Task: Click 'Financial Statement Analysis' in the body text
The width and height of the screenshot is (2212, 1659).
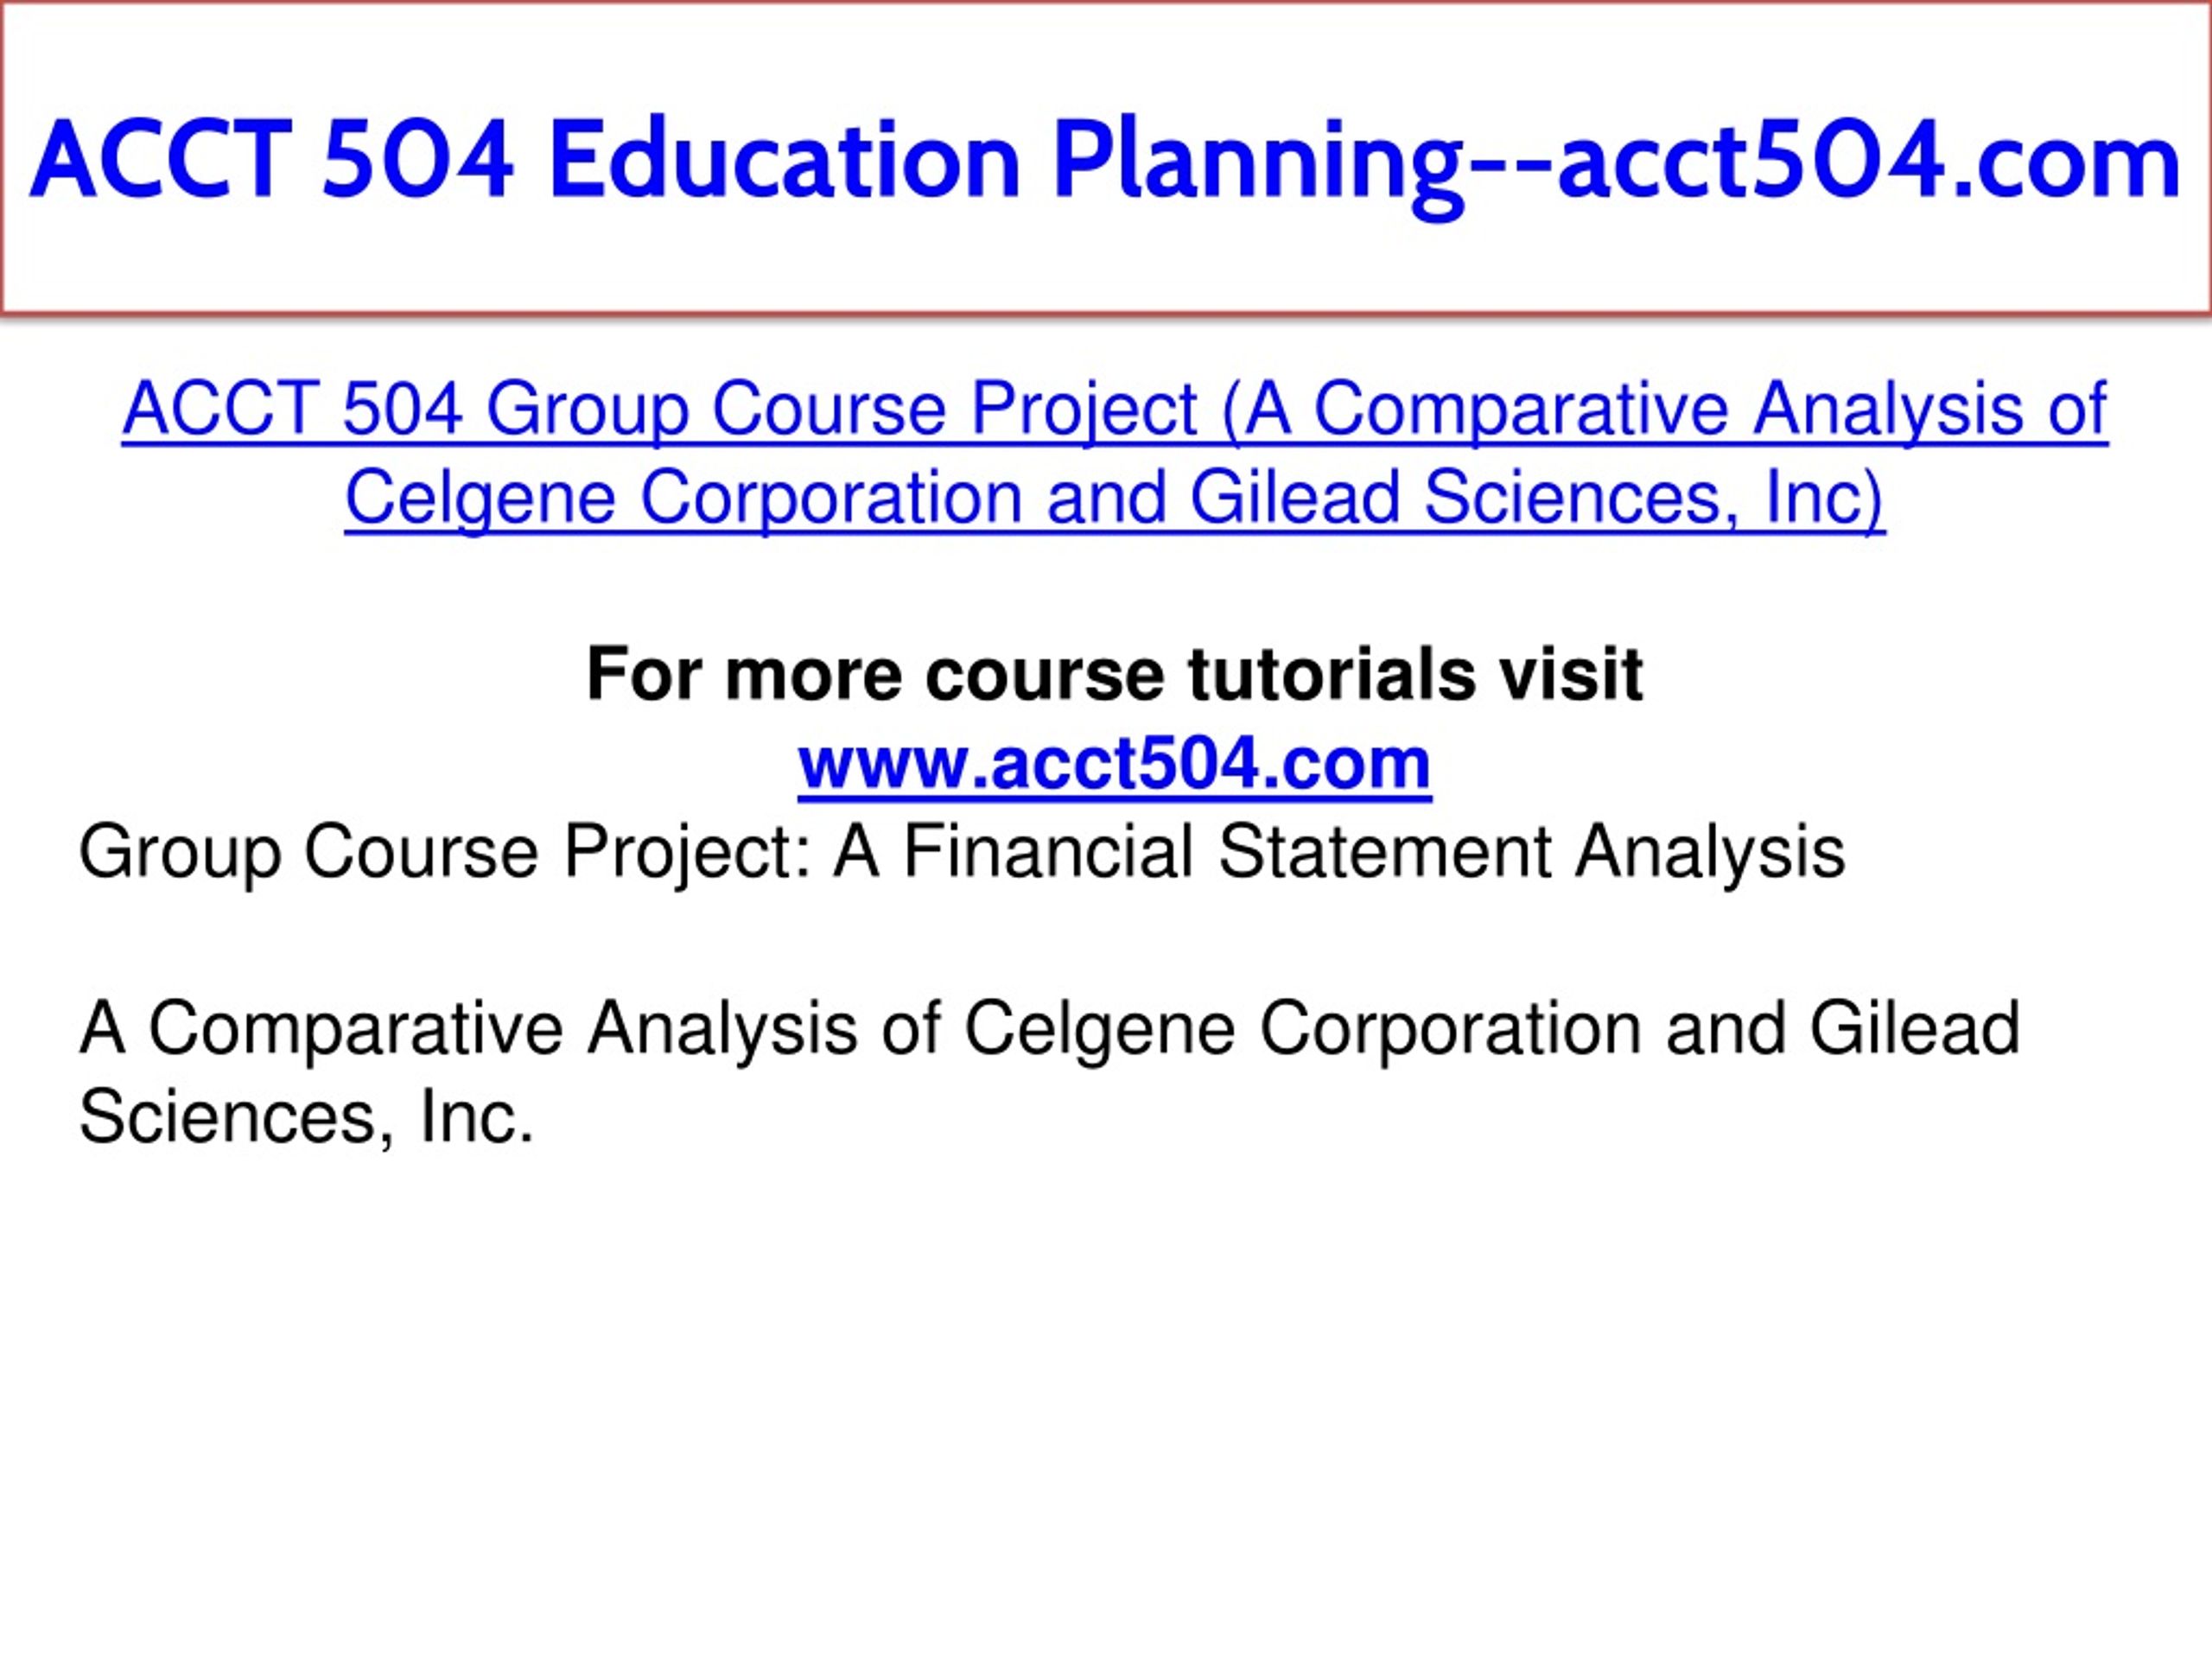Action: [1374, 852]
